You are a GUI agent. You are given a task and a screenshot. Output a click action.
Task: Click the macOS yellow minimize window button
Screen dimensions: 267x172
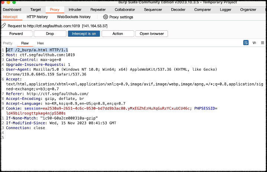pos(8,2)
